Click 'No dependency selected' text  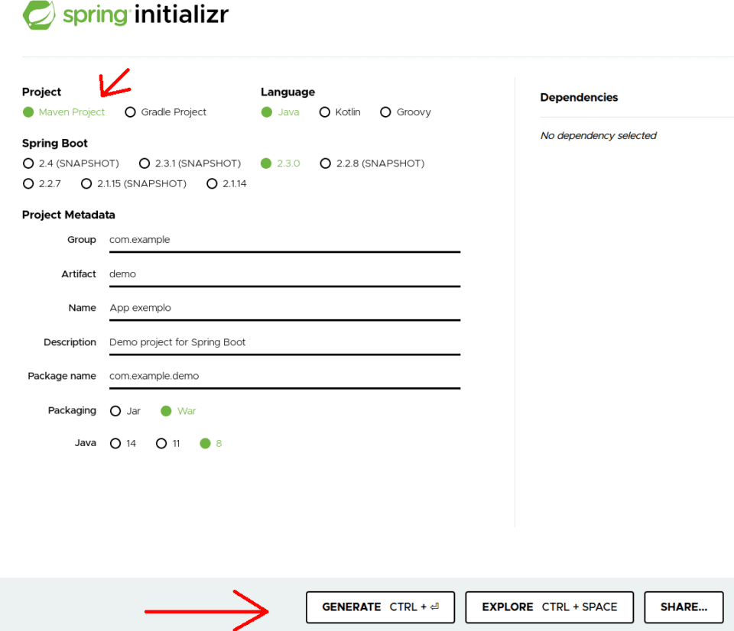click(598, 136)
